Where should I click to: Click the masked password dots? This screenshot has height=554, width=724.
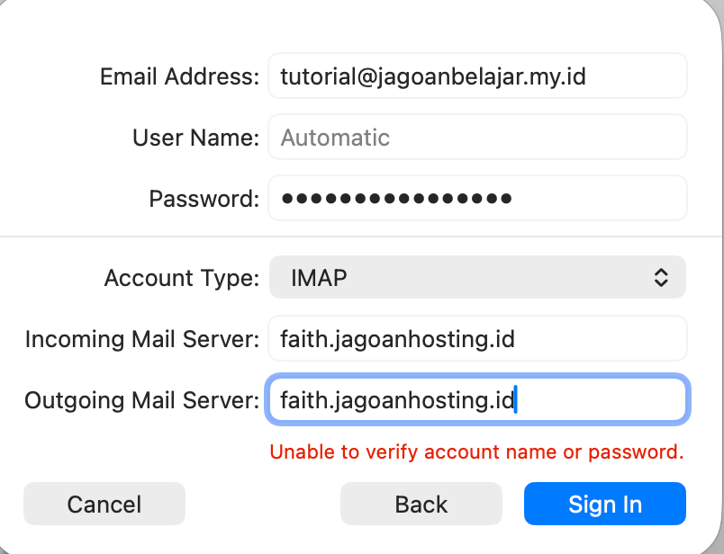(396, 199)
